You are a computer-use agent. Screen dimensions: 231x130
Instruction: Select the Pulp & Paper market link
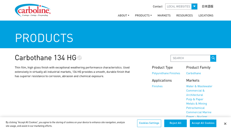pos(195,99)
